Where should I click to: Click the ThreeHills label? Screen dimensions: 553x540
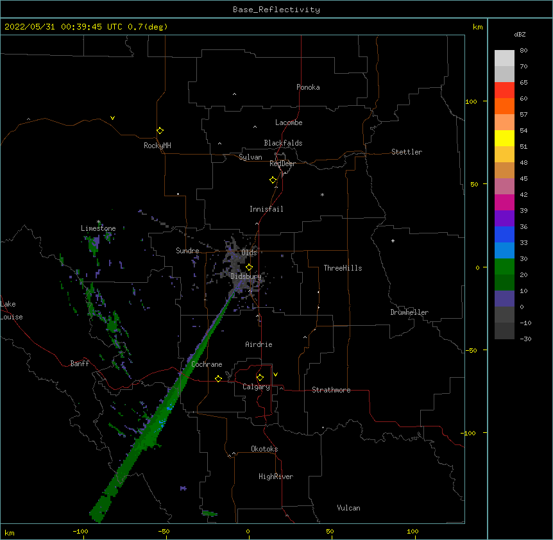tap(343, 268)
